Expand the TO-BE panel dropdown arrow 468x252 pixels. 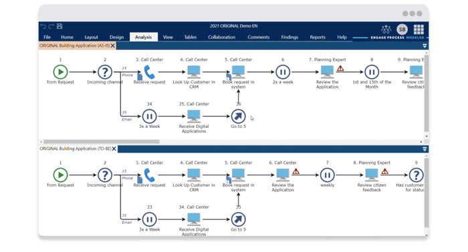(425, 149)
